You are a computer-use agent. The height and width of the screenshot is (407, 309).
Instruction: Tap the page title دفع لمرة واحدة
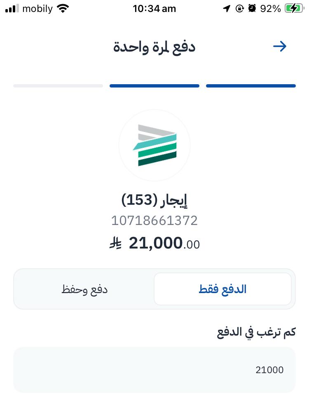click(x=154, y=47)
